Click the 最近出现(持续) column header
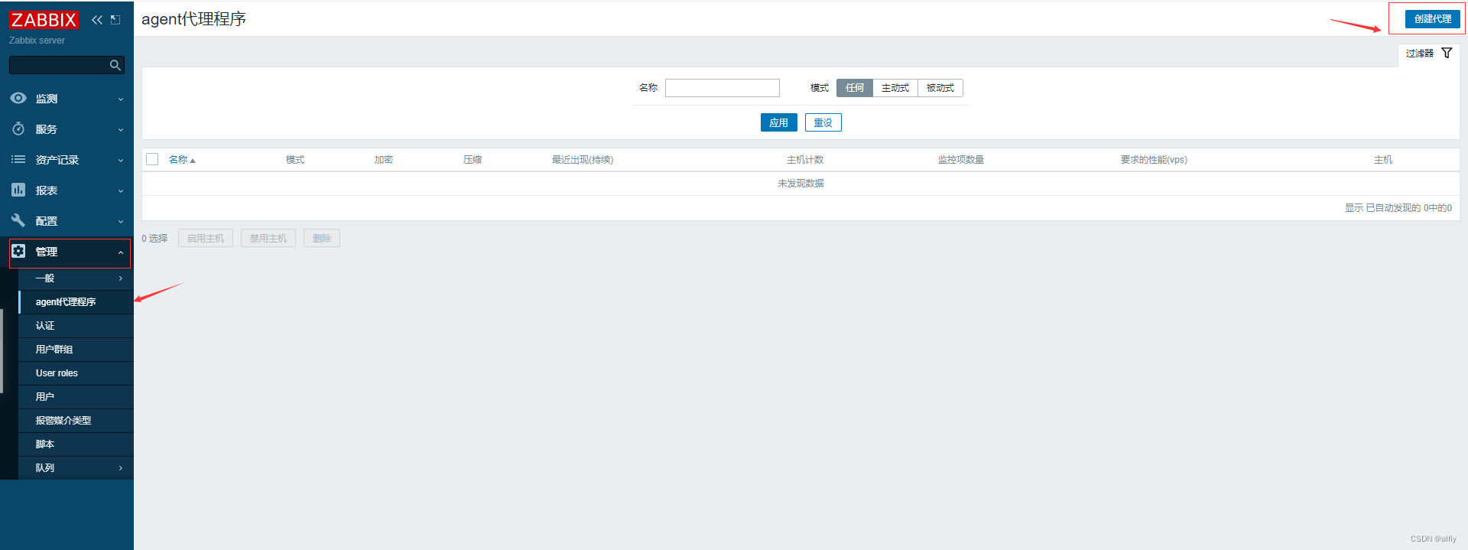Screen dimensions: 1468x550 coord(583,160)
